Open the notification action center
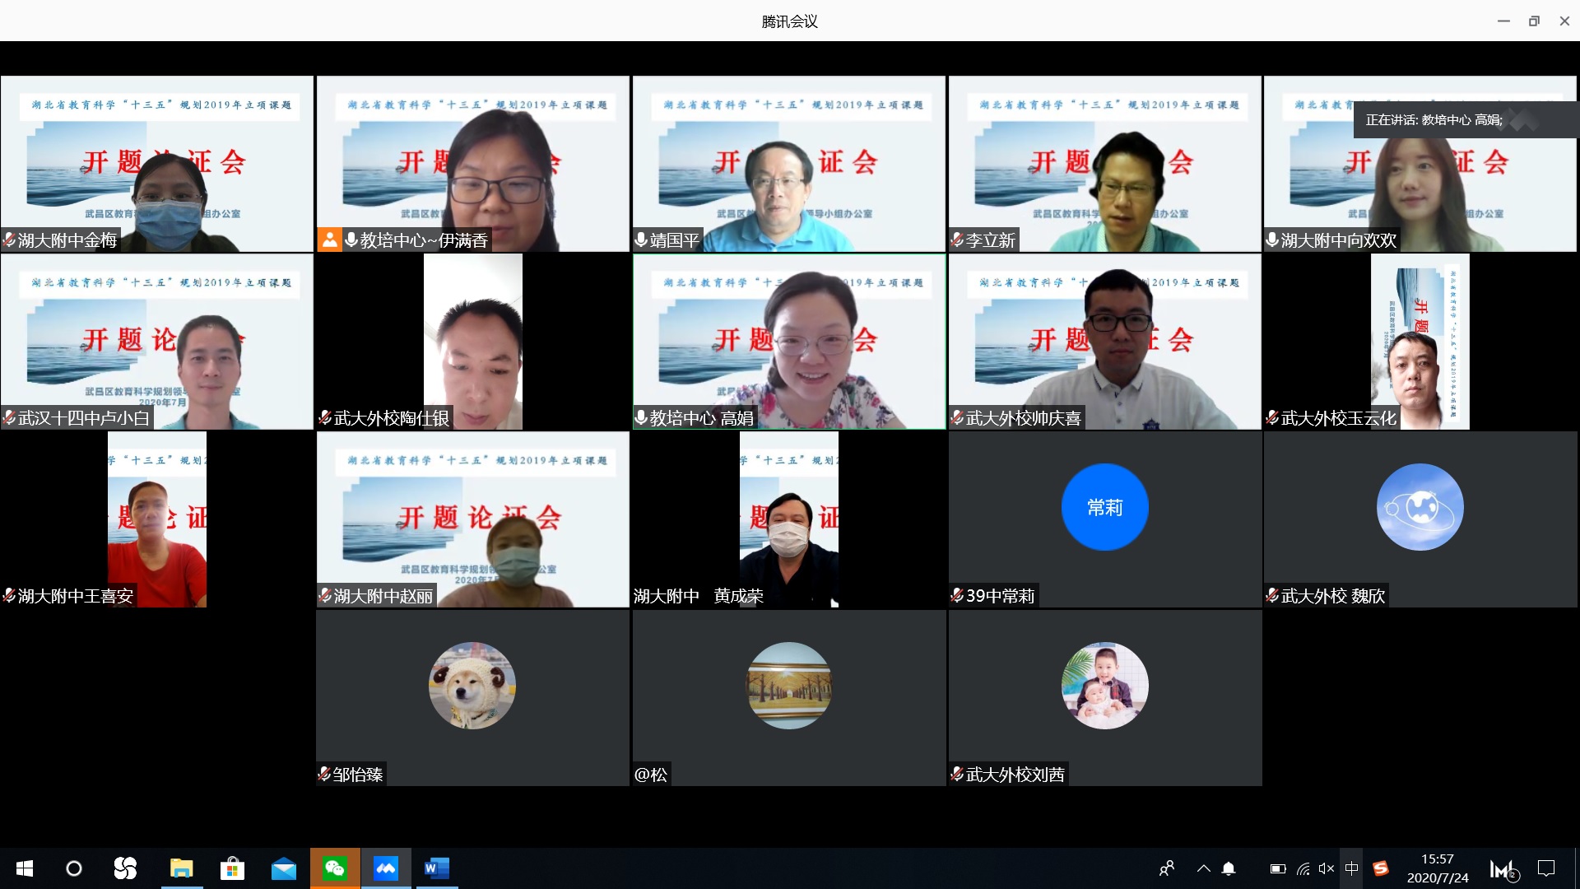 pyautogui.click(x=1546, y=868)
